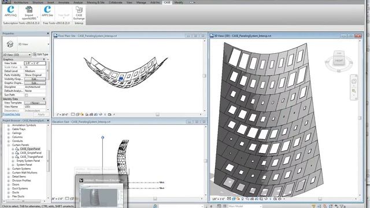
Task: Open the 3D View type selector dropdown
Action: pyautogui.click(x=49, y=44)
